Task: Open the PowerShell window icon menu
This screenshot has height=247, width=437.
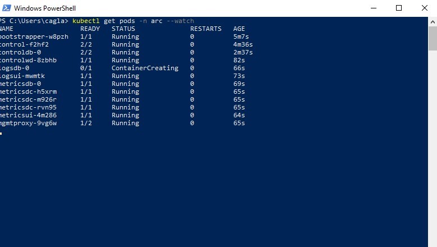Action: click(x=6, y=8)
